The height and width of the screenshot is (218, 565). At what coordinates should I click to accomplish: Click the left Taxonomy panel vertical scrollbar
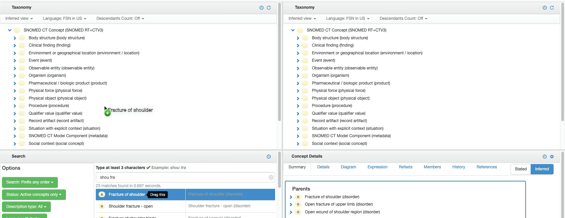click(279, 62)
